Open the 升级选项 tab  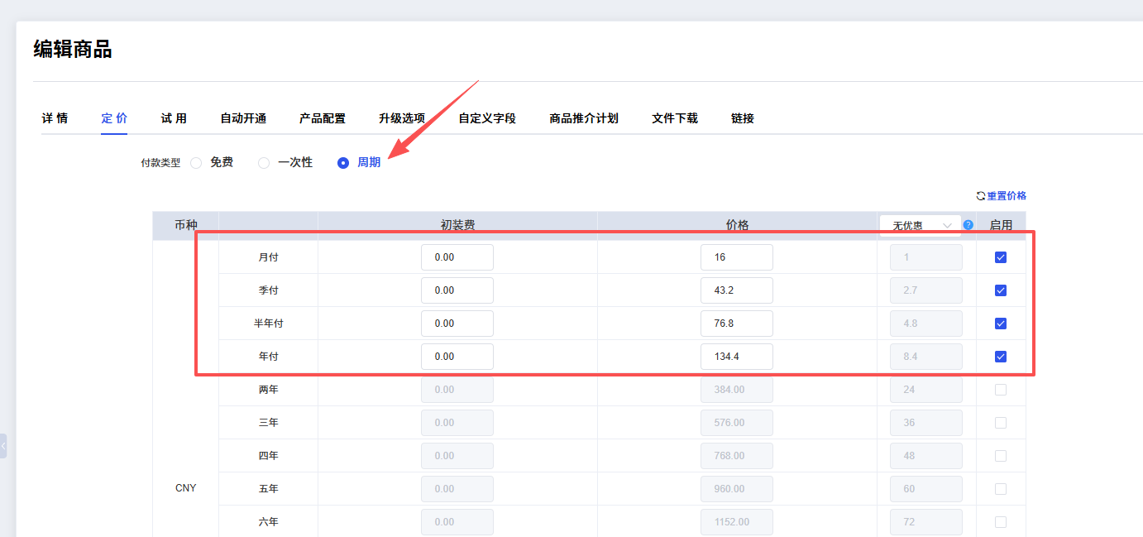(402, 118)
